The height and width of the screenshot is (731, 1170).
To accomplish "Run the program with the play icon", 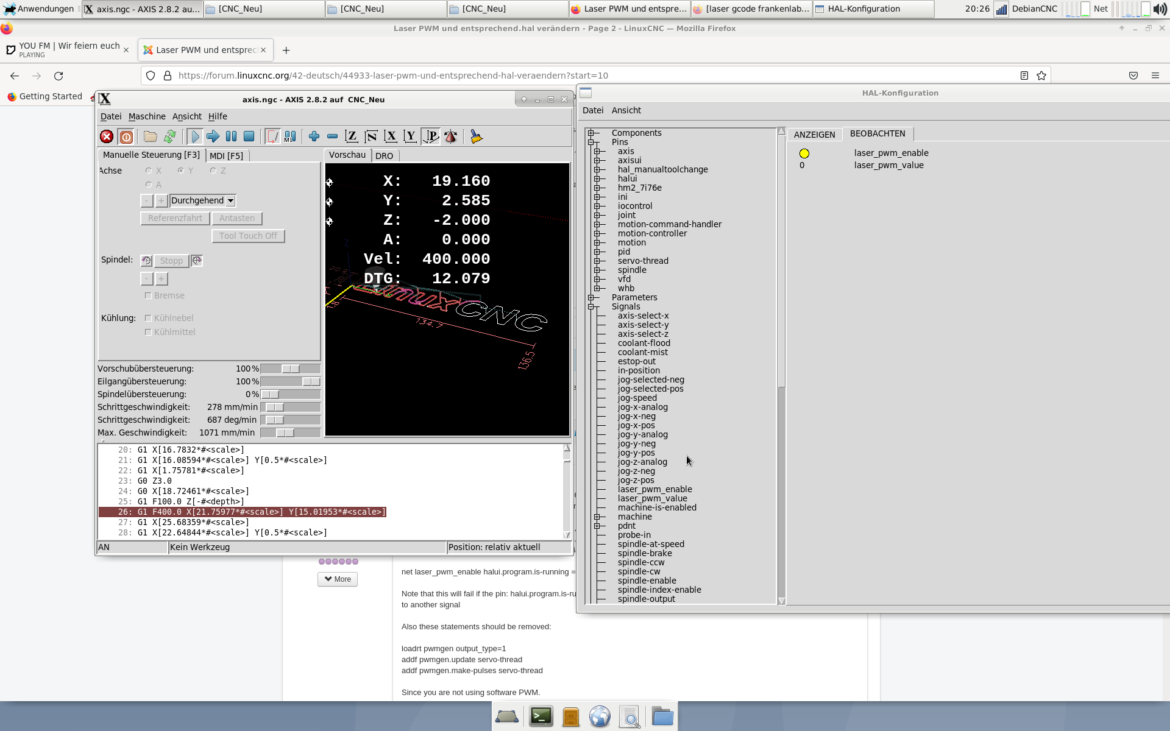I will pos(194,136).
